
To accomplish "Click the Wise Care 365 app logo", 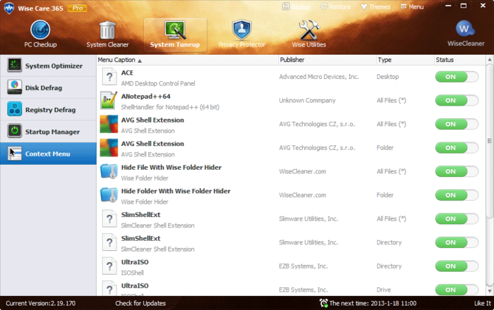I will (8, 8).
